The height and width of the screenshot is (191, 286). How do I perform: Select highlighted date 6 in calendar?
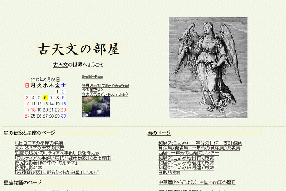(x=45, y=98)
